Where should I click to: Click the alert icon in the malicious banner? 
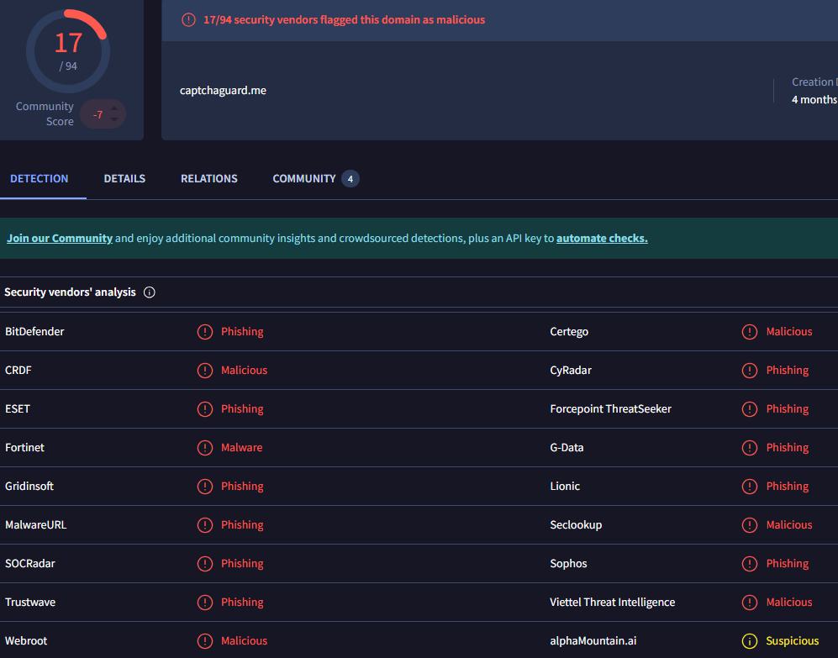point(189,19)
